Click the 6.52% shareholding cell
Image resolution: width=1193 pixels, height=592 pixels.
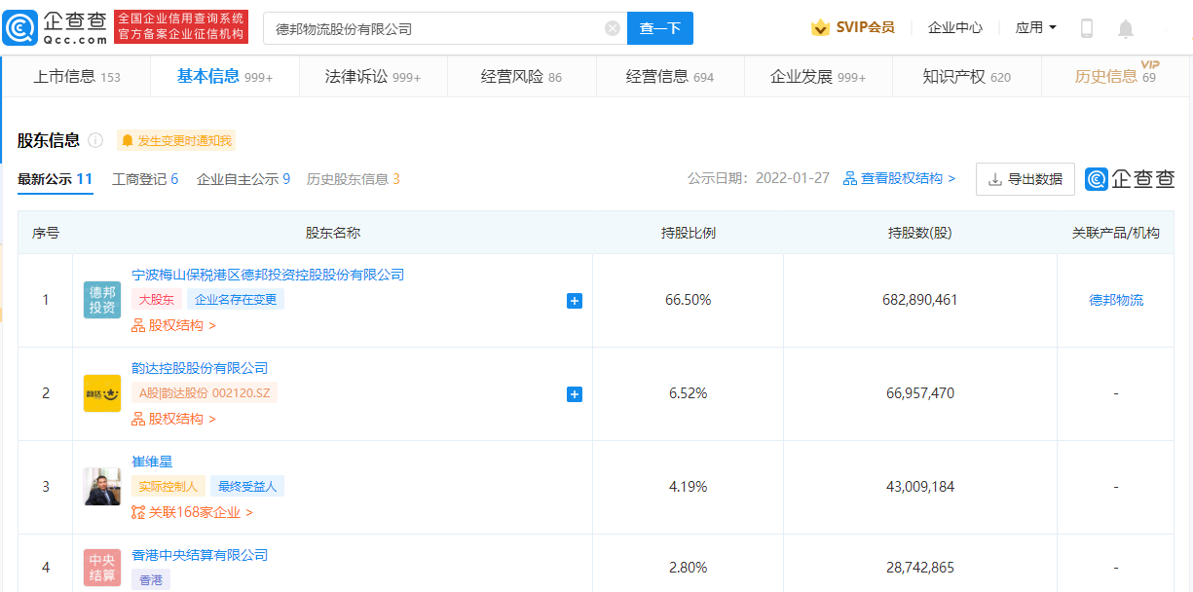point(689,393)
